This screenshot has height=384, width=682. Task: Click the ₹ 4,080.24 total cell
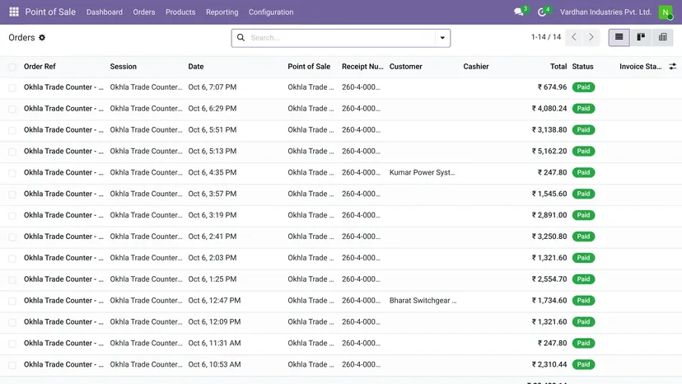549,109
